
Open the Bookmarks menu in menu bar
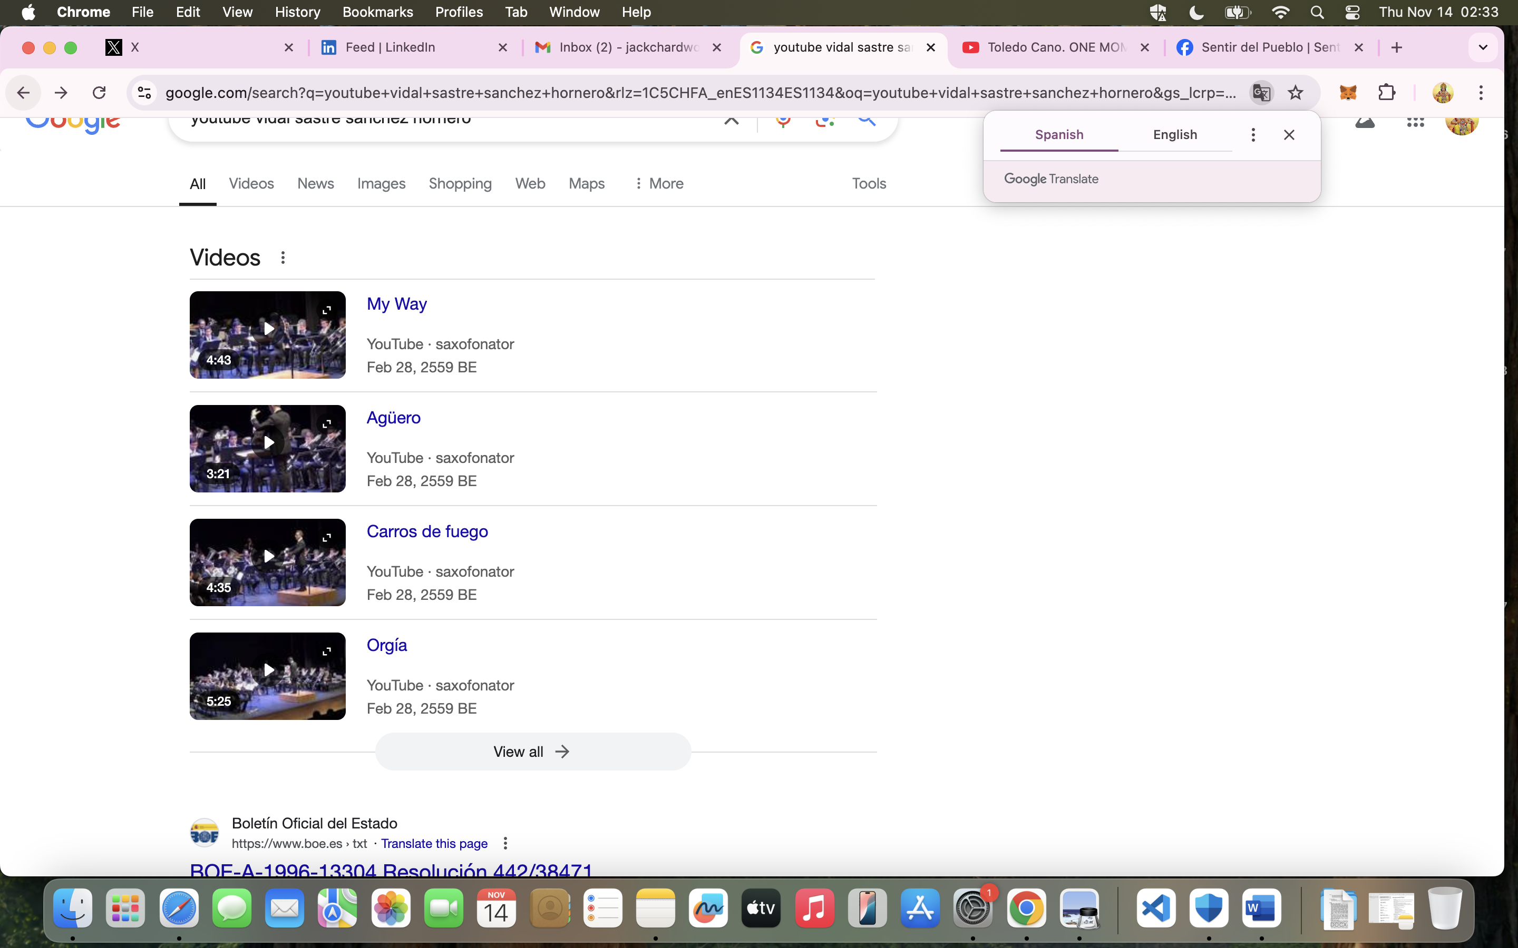(x=377, y=13)
